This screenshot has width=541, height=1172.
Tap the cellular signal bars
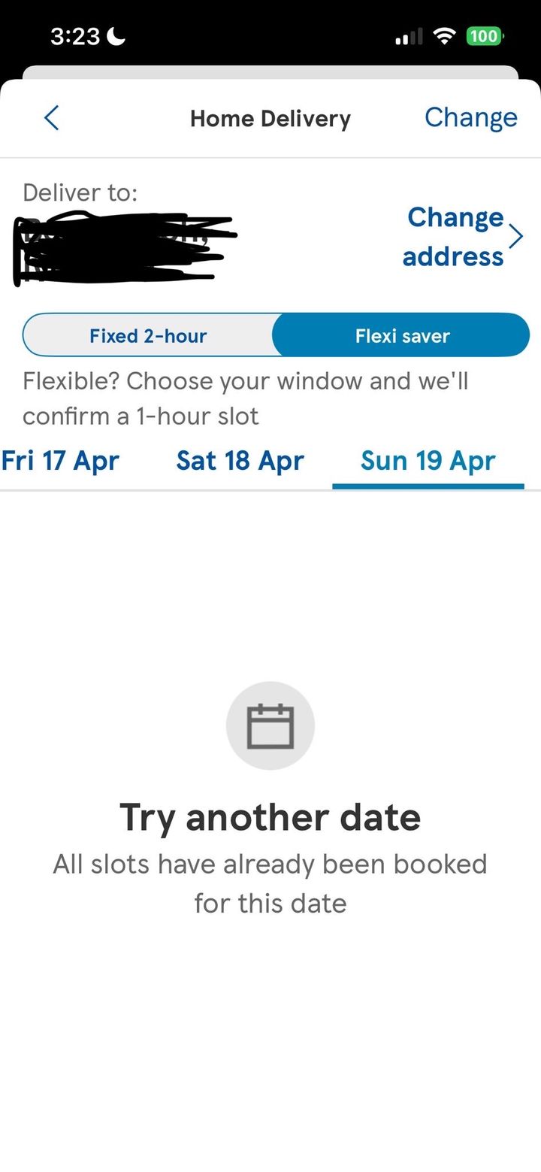tap(410, 36)
